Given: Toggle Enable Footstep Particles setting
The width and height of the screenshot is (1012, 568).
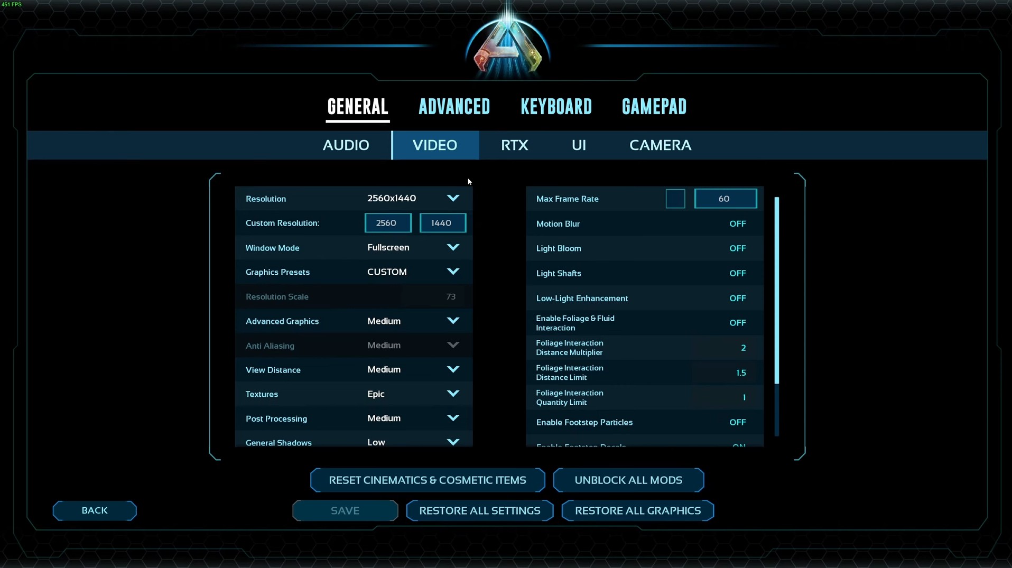Looking at the screenshot, I should click(737, 422).
